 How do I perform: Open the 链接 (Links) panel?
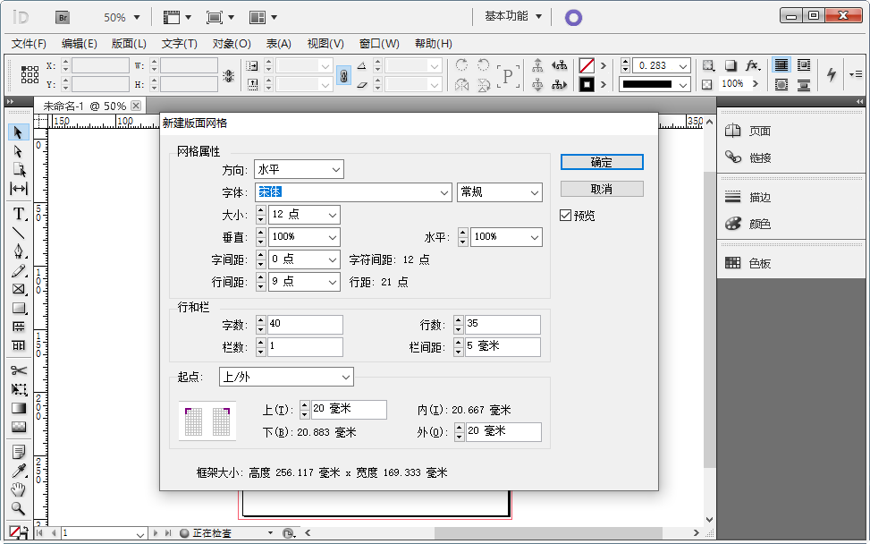[x=748, y=157]
